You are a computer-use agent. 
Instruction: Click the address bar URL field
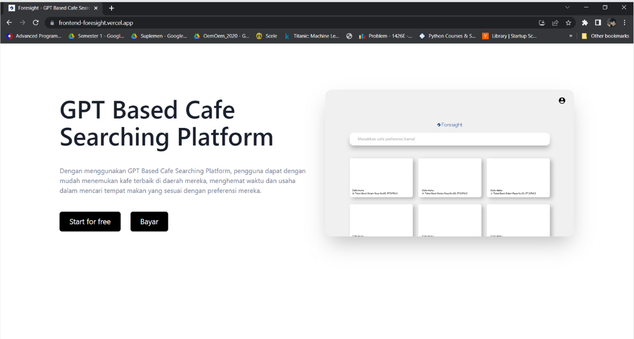[x=276, y=23]
